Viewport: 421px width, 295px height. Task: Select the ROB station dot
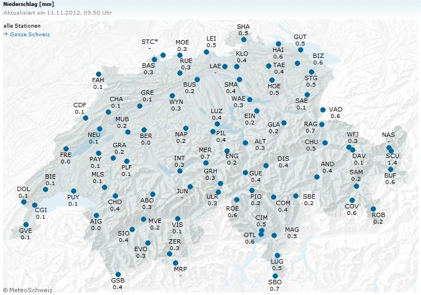pyautogui.click(x=373, y=209)
